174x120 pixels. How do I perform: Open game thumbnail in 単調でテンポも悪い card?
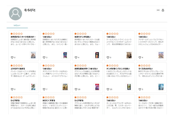coord(97,55)
